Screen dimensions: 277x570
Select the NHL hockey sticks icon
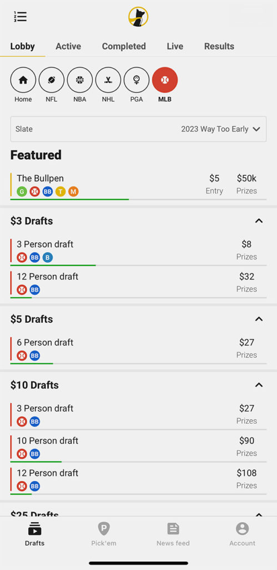pos(108,80)
